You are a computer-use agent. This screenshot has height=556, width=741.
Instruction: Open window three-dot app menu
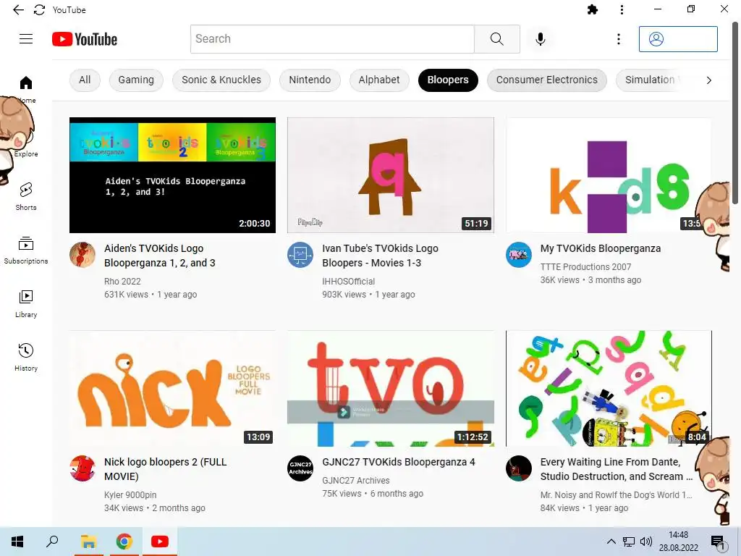622,9
